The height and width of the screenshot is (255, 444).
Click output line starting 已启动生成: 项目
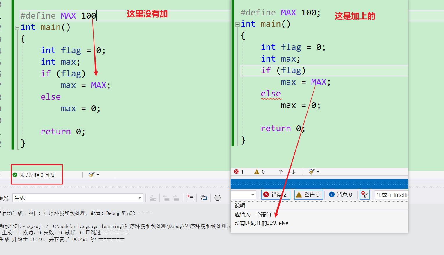tap(77, 213)
